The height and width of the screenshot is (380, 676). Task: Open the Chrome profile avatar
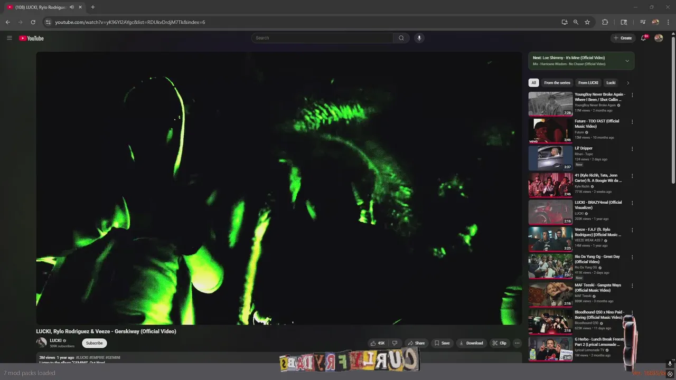click(655, 22)
